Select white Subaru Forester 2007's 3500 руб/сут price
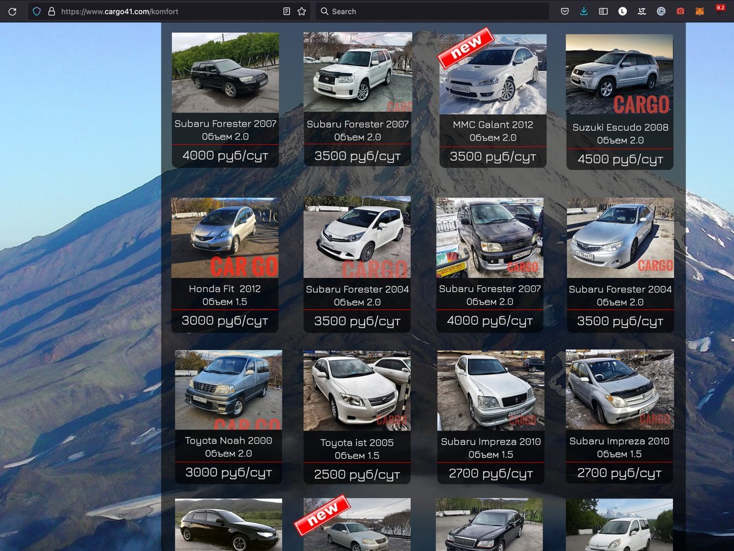This screenshot has width=734, height=551. click(x=357, y=156)
